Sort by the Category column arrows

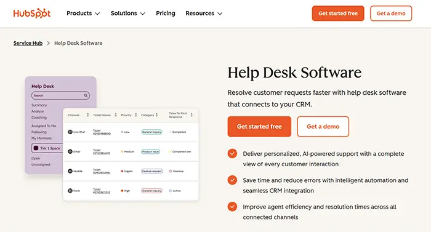point(156,115)
